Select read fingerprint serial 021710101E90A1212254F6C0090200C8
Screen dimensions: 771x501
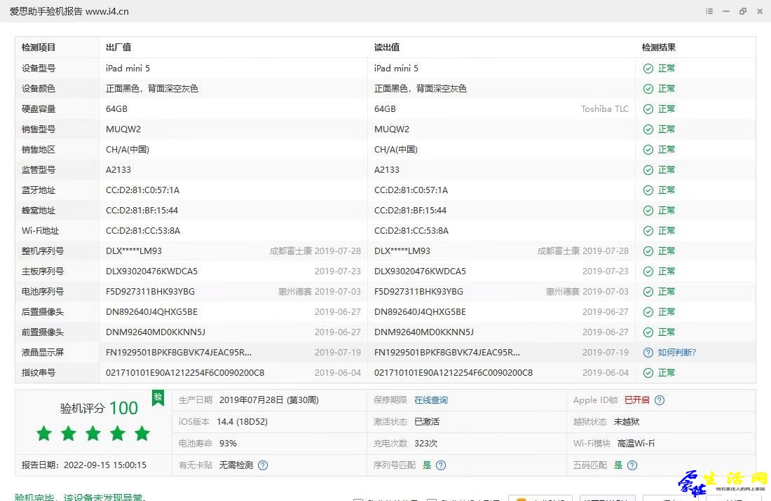tap(453, 372)
